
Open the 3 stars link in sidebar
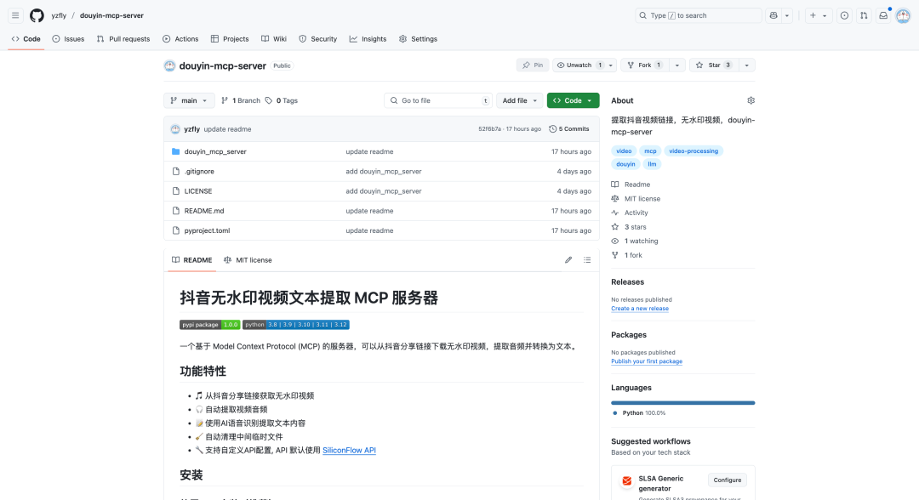pyautogui.click(x=636, y=227)
